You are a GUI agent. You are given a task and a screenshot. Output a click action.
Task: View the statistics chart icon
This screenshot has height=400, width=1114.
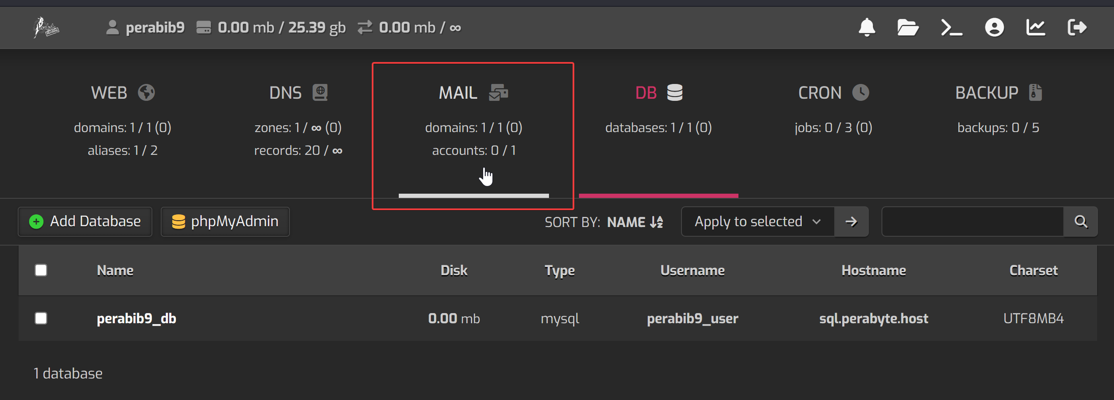click(1036, 28)
